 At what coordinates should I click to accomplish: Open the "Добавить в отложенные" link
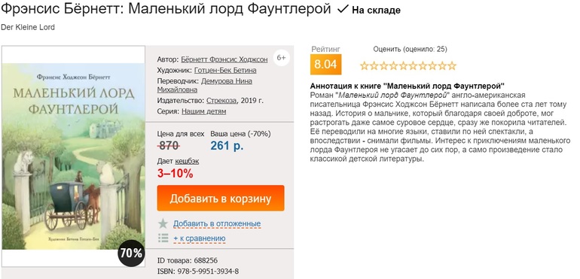pos(217,223)
